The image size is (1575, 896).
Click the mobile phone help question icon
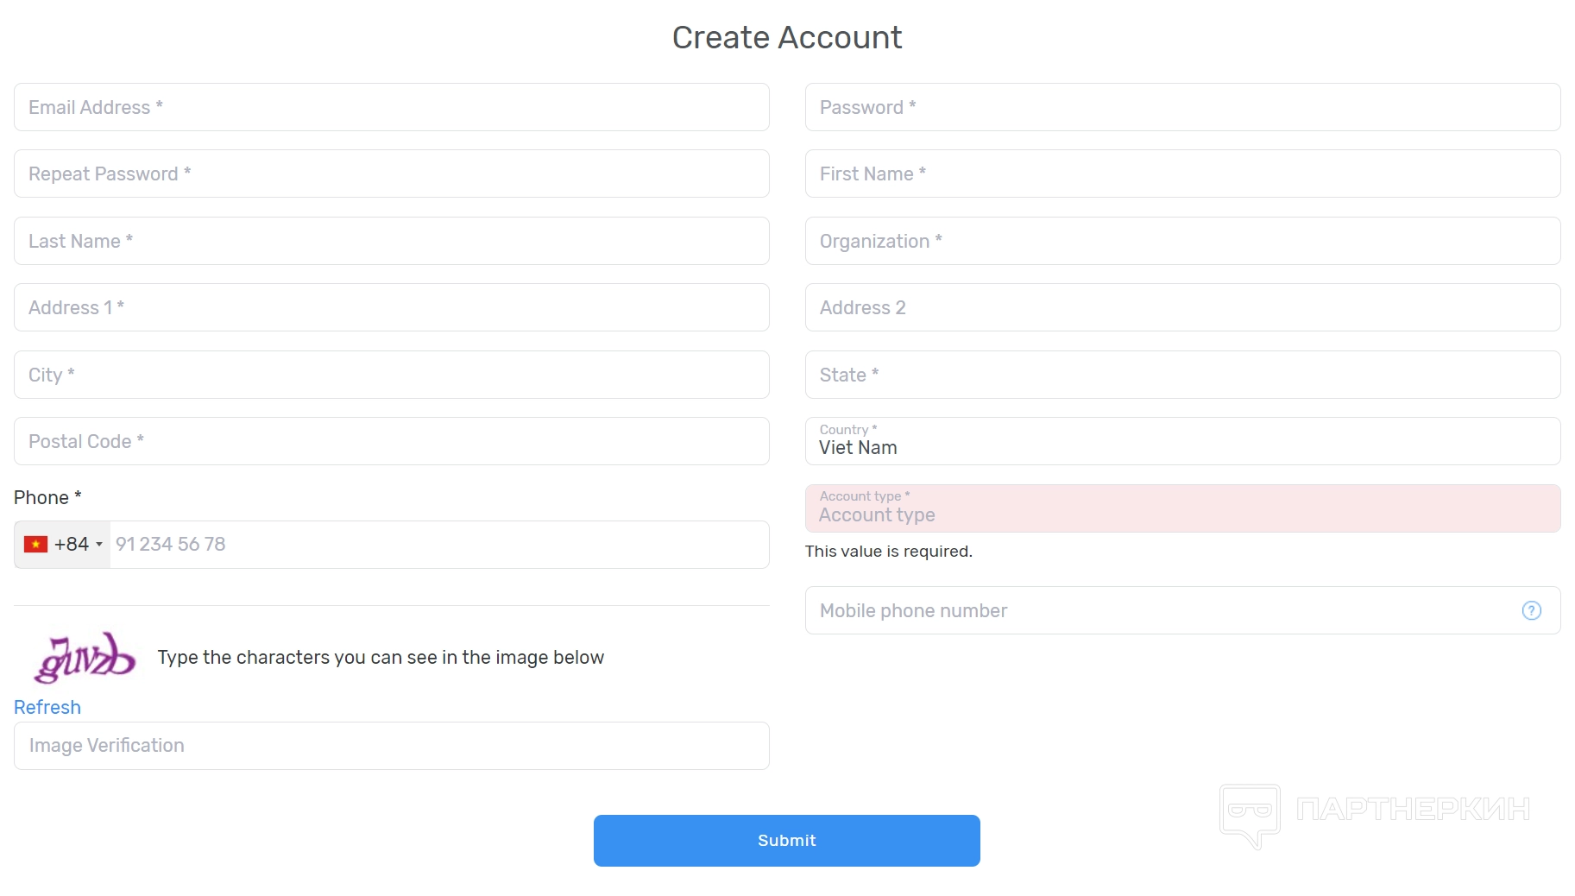[x=1531, y=611]
